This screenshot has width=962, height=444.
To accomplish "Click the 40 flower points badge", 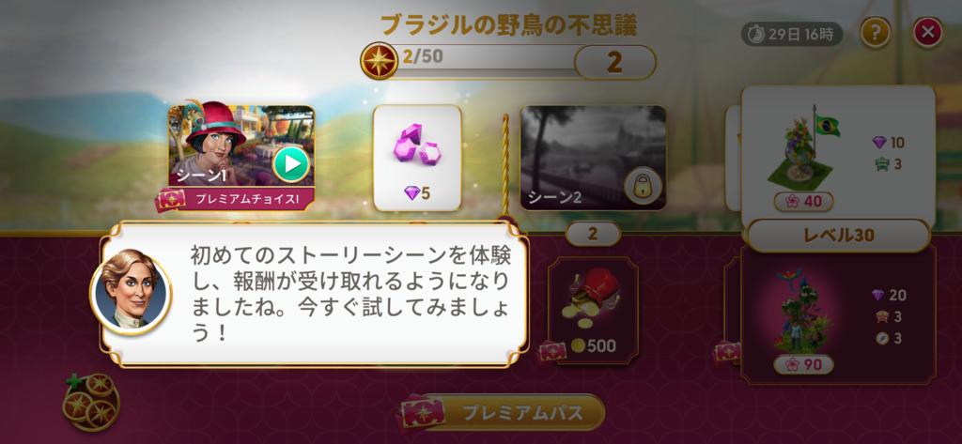I will tap(804, 201).
